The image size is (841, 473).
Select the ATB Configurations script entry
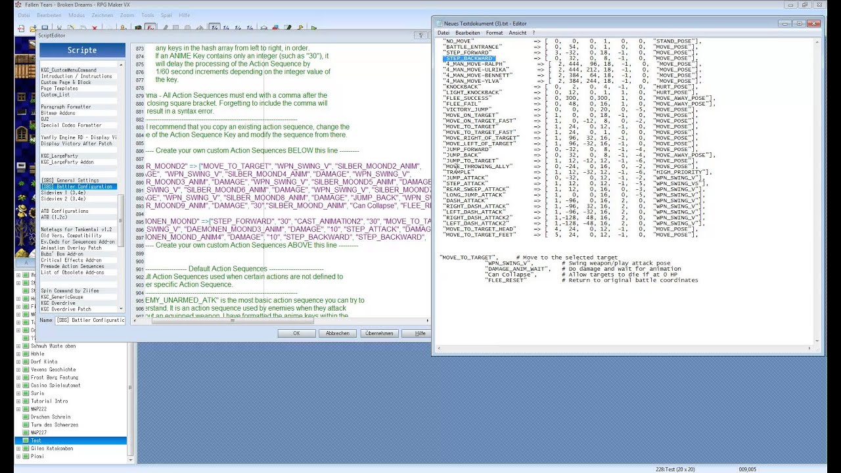point(64,211)
